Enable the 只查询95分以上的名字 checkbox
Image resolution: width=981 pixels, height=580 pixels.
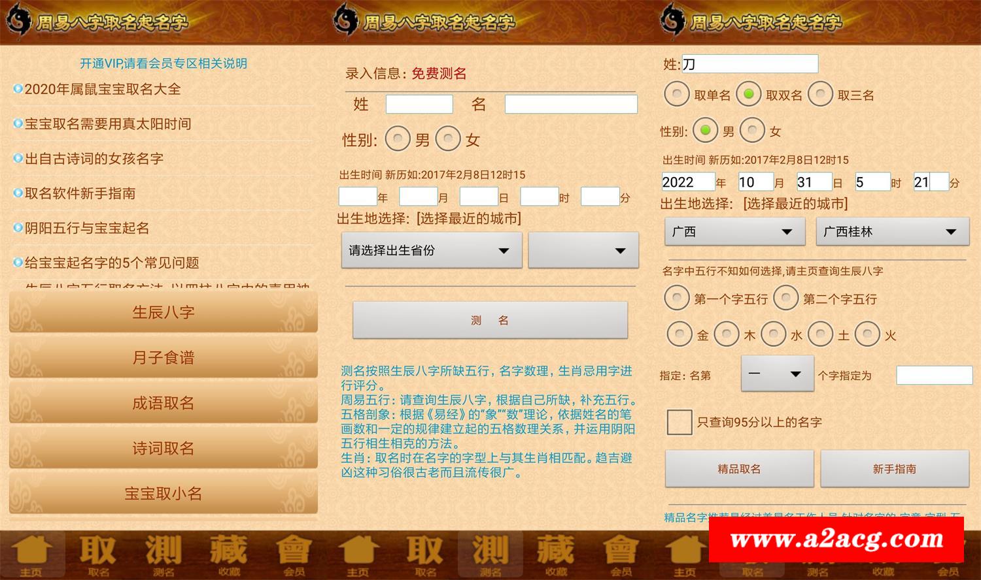tap(679, 423)
